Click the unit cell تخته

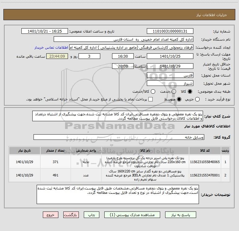click(x=86, y=162)
